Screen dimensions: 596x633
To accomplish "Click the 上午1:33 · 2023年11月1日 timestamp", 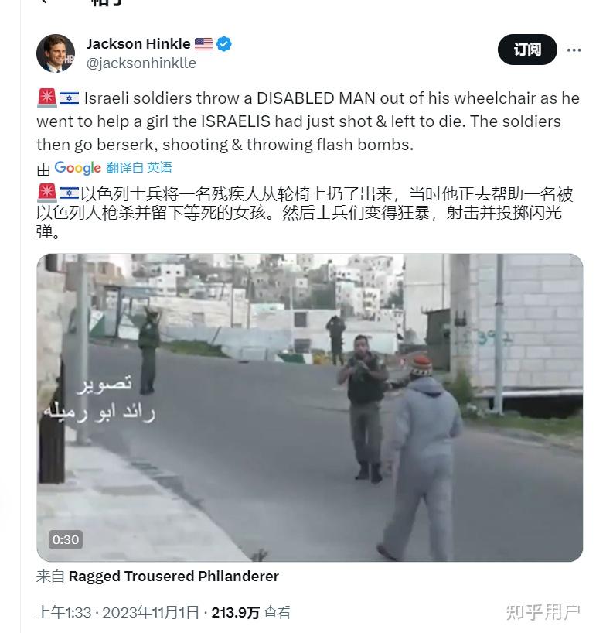I will 117,612.
